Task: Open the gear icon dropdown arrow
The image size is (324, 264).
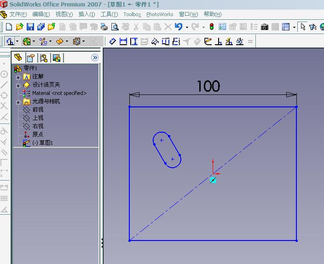Action: pyautogui.click(x=83, y=41)
